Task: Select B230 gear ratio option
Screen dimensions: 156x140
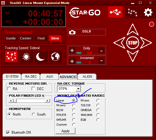Action: (x=74, y=110)
